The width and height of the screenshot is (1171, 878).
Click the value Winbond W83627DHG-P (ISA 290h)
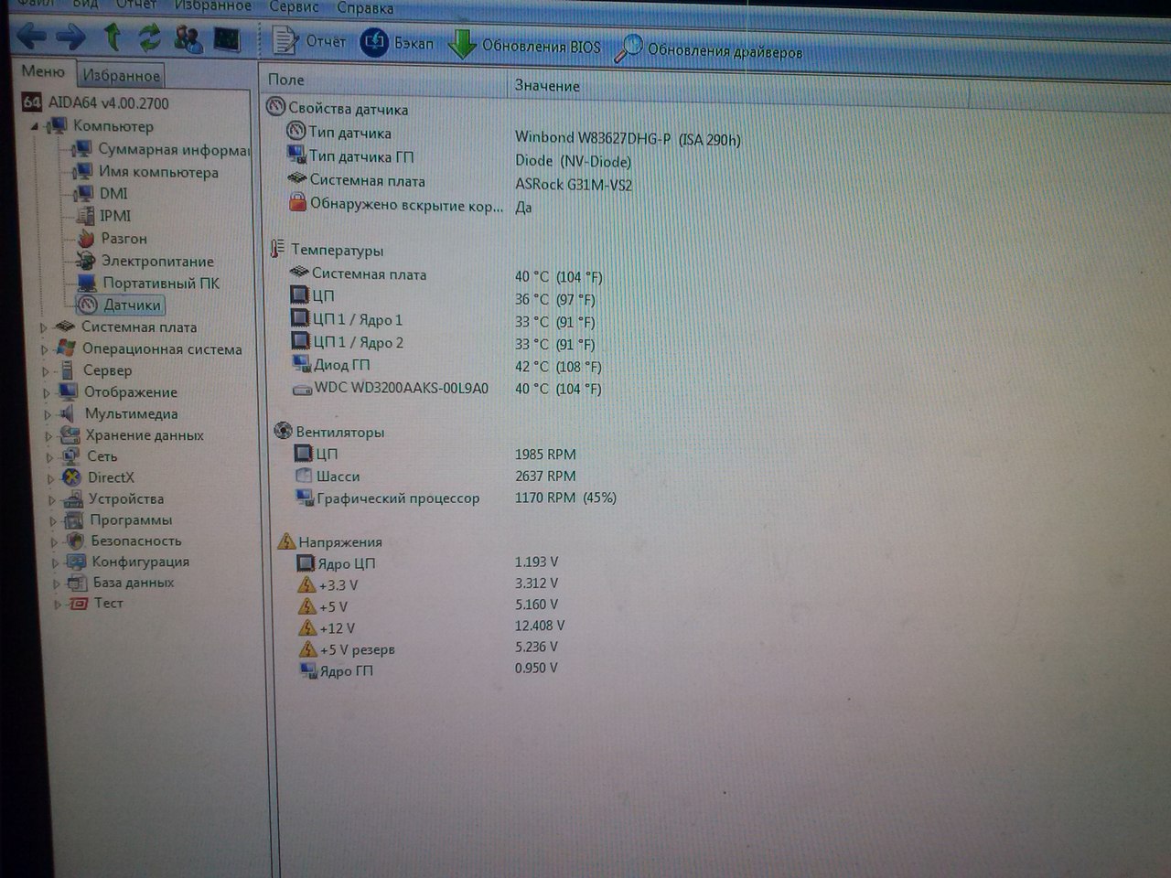(x=628, y=138)
